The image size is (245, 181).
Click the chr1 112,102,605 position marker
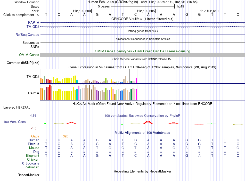point(146,11)
